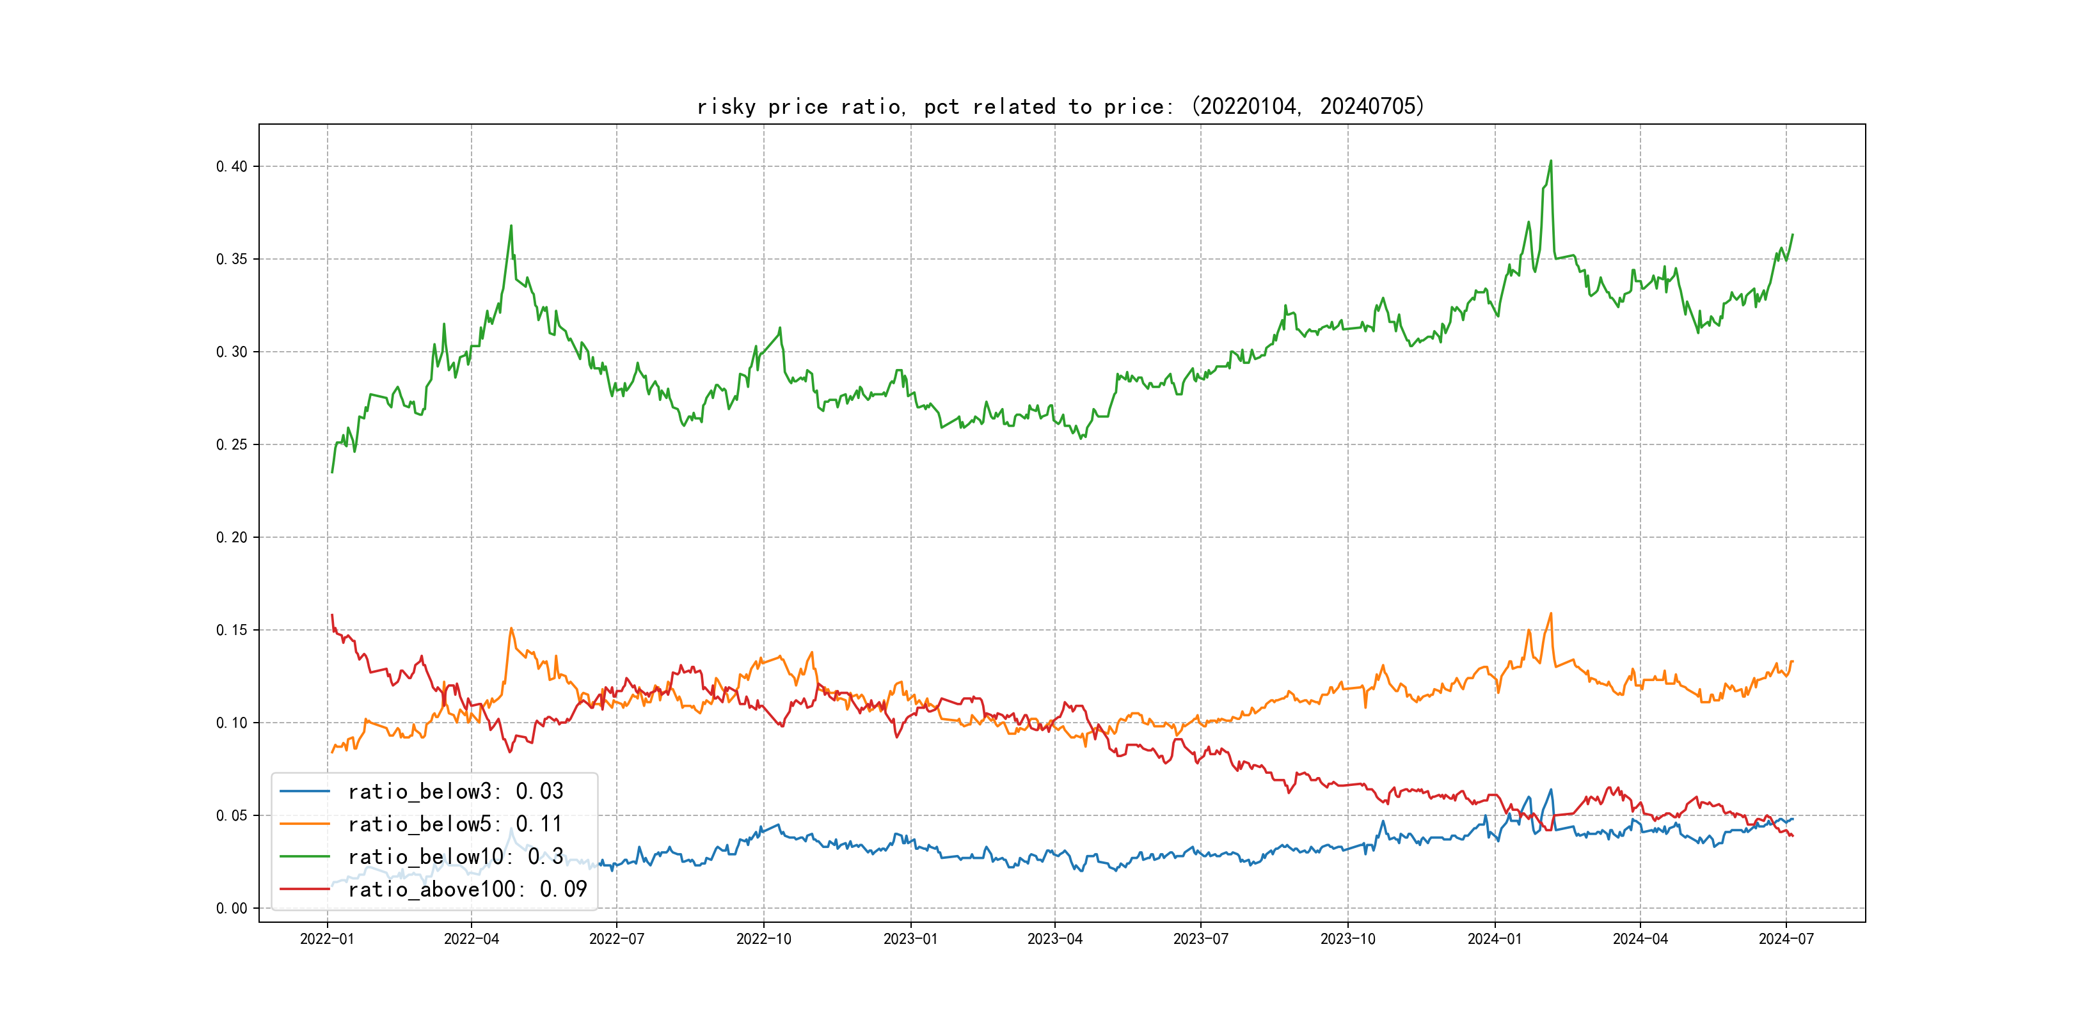This screenshot has height=1036, width=2073.
Task: Click the 0.40 y-axis tick label
Action: (x=232, y=166)
